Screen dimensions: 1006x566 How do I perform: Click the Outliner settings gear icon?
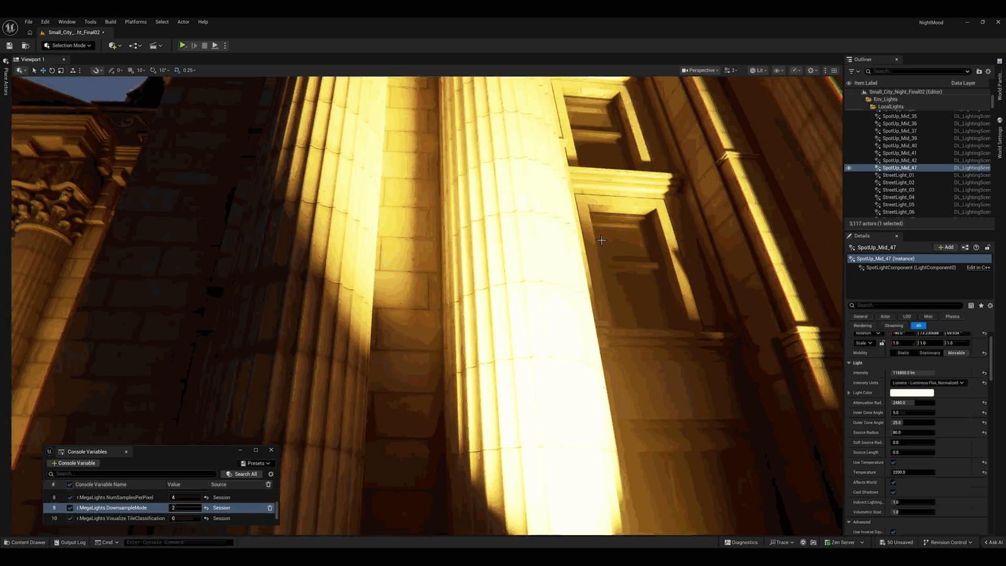(x=988, y=71)
